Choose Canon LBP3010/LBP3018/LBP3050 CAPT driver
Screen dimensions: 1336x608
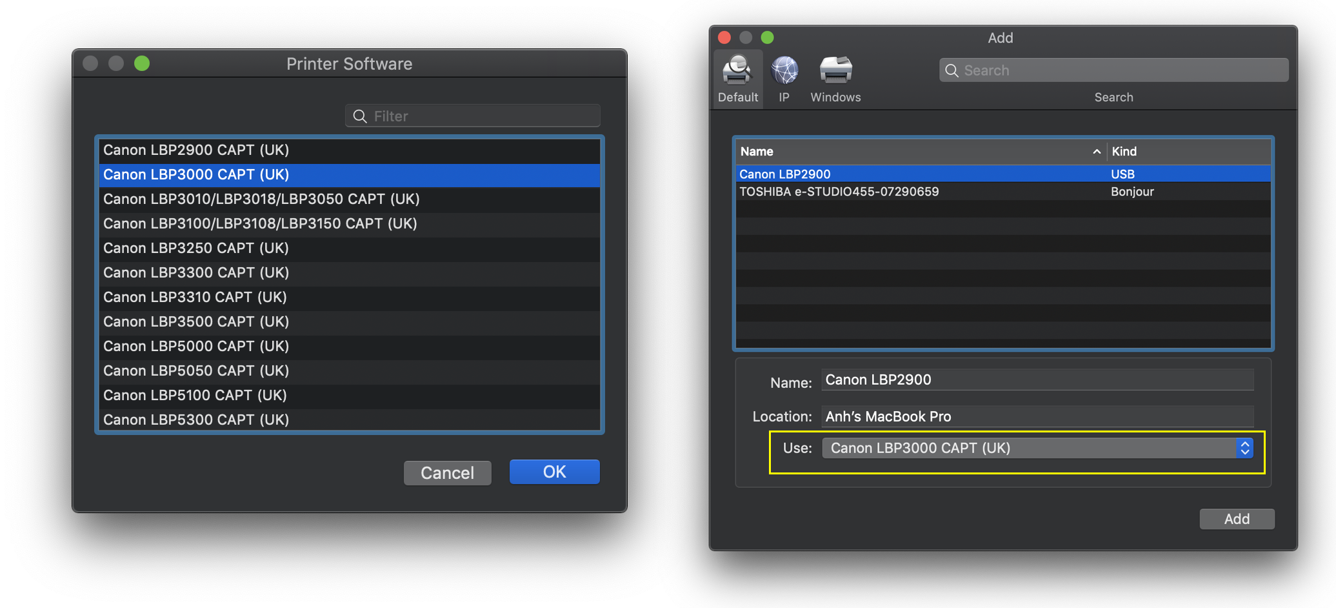pos(348,199)
